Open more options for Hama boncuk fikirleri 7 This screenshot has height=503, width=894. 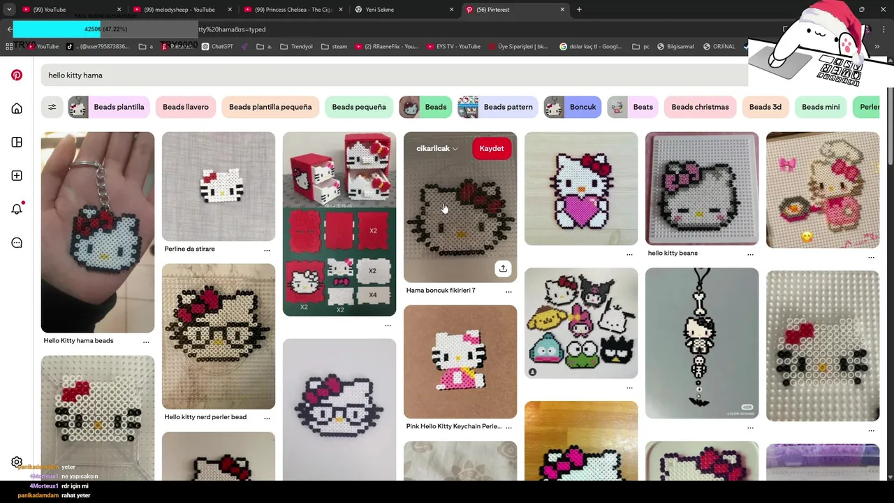[x=508, y=291]
